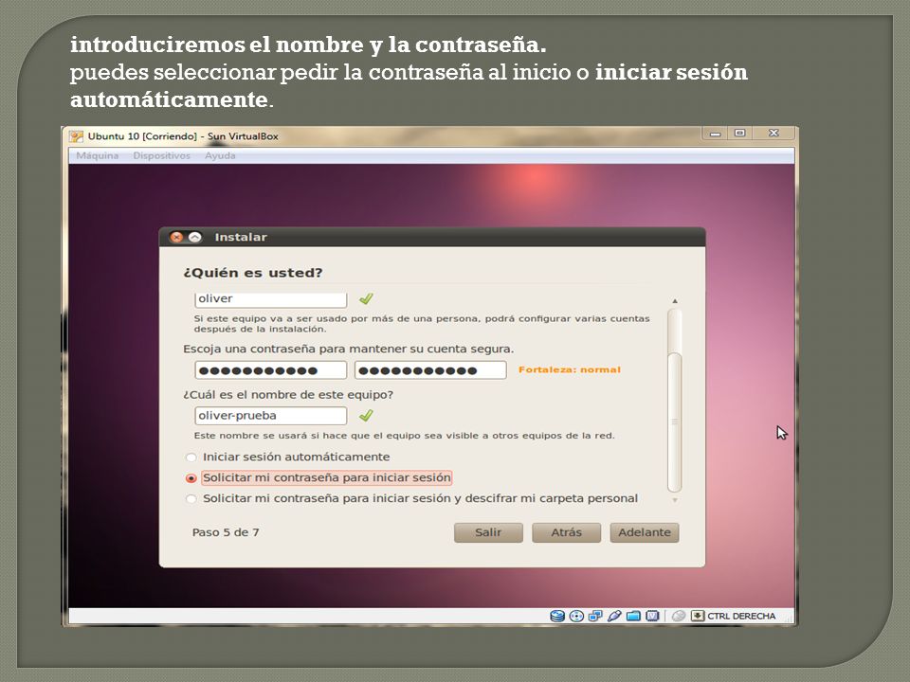Maximize the VirtualBox window
Viewport: 910px width, 682px height.
739,134
